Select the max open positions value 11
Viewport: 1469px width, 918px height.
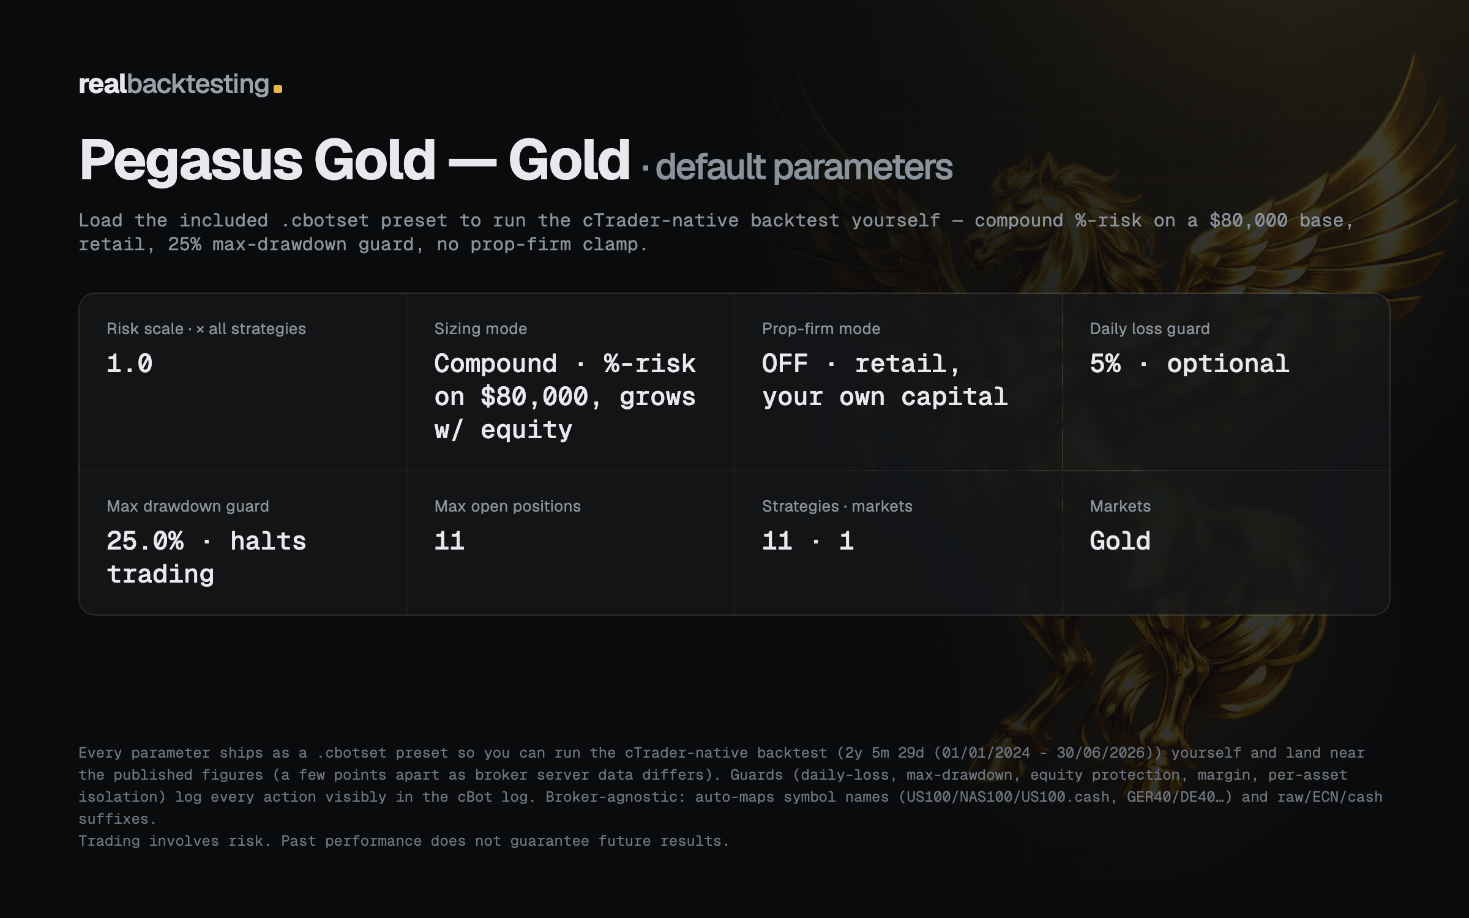pos(449,541)
